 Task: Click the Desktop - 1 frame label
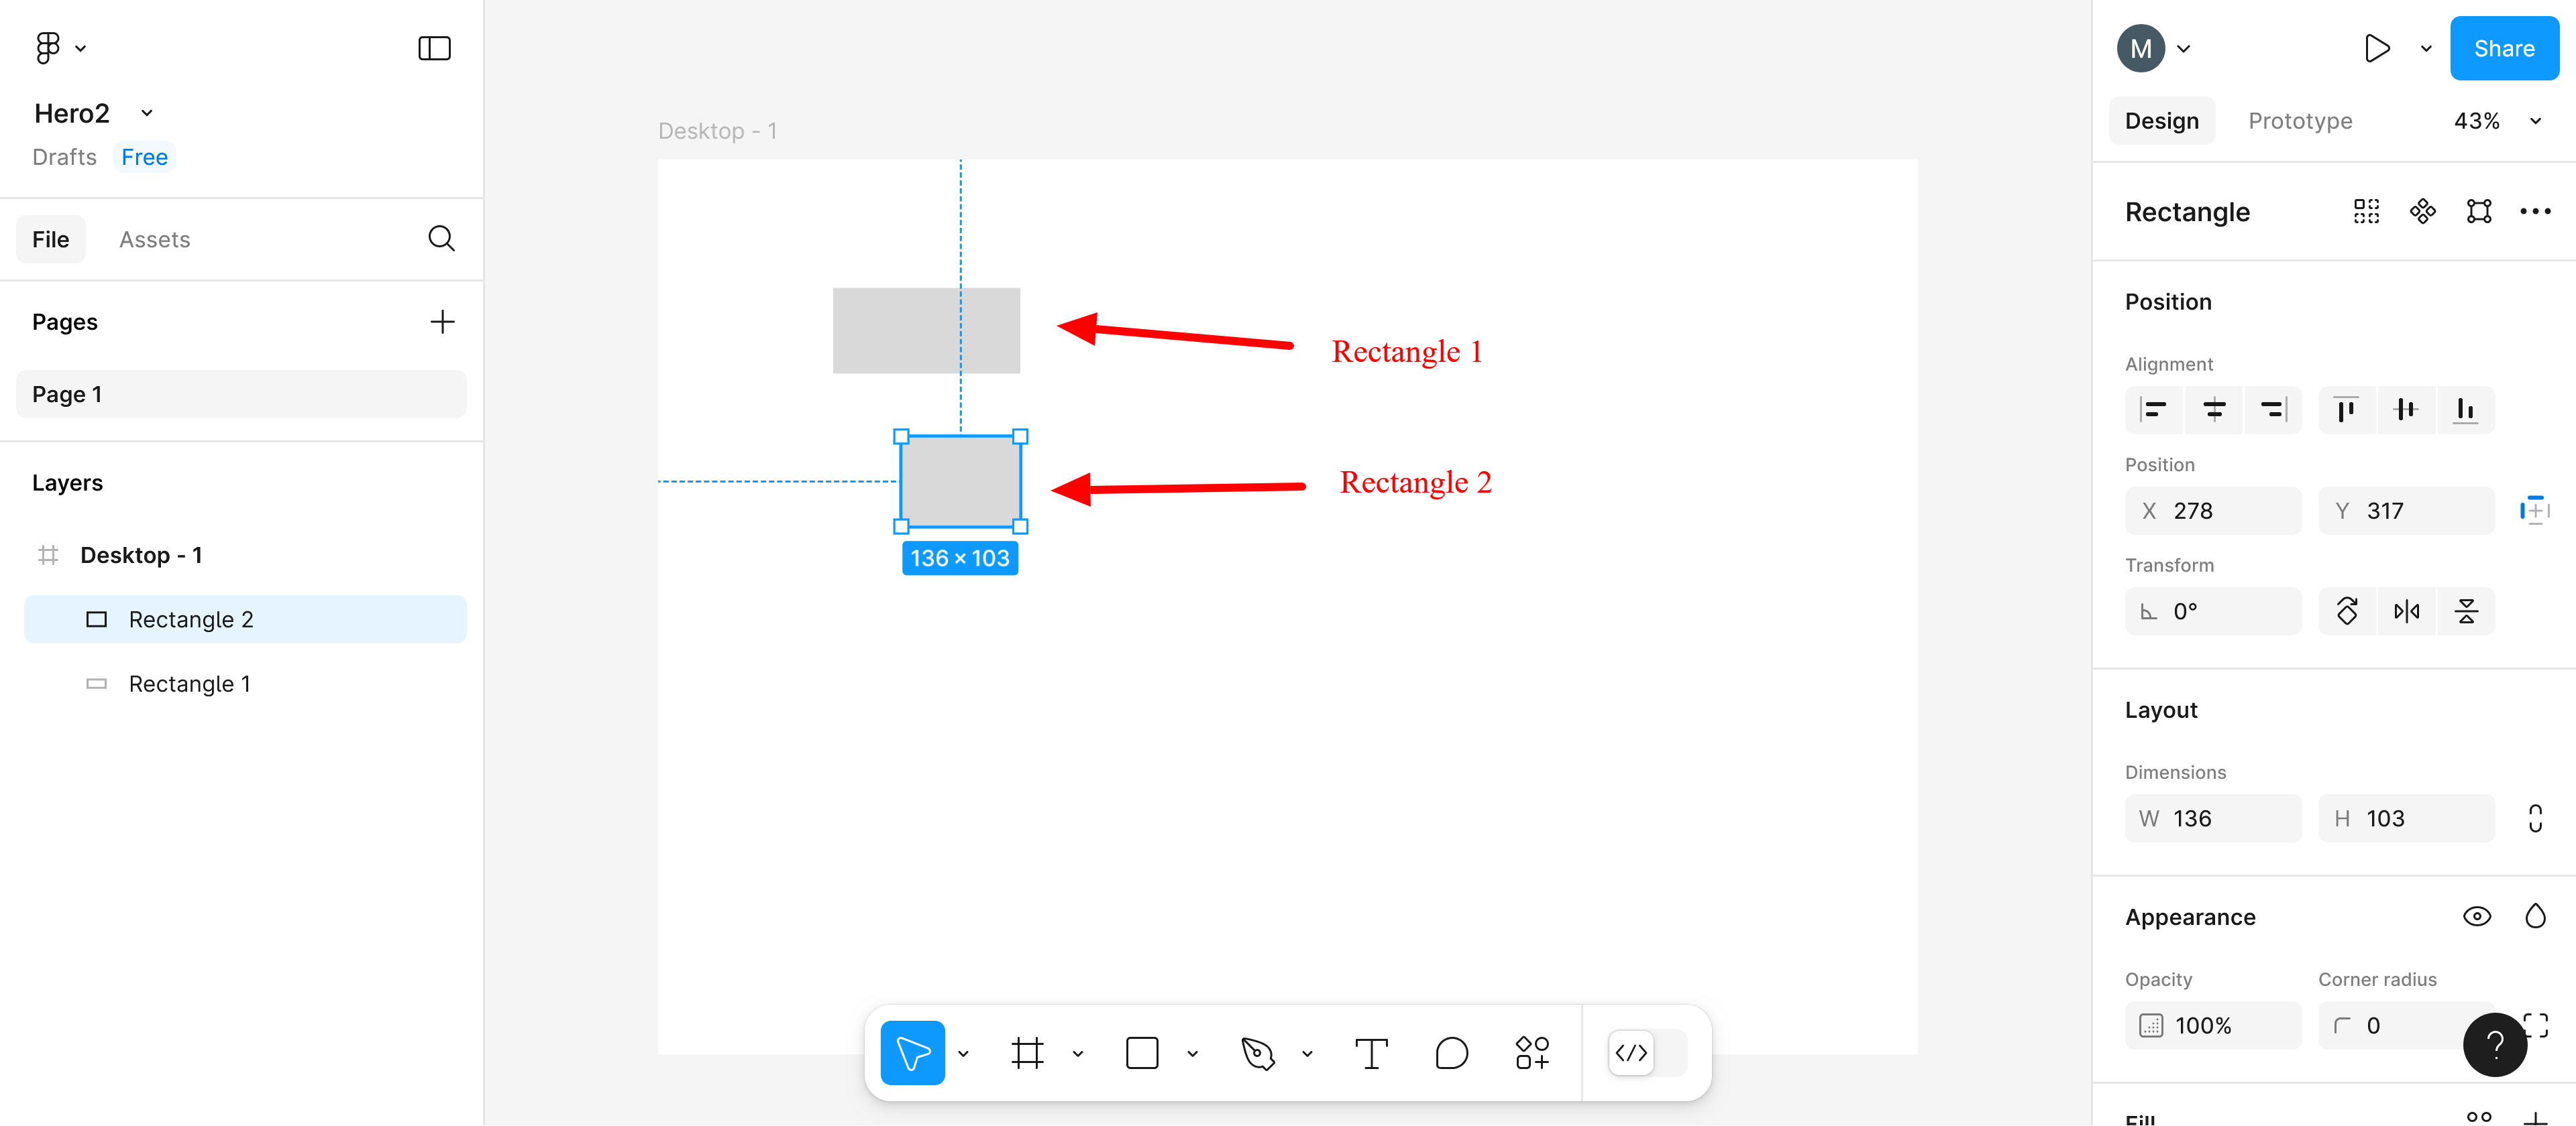717,131
